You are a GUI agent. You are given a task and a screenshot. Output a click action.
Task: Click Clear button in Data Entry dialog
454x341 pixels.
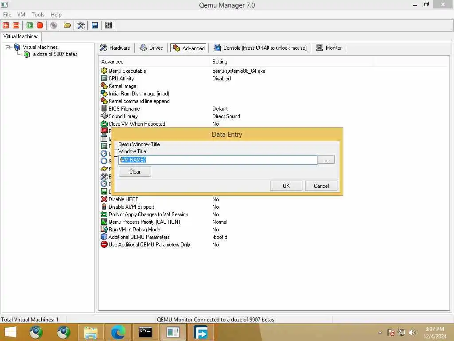(135, 172)
